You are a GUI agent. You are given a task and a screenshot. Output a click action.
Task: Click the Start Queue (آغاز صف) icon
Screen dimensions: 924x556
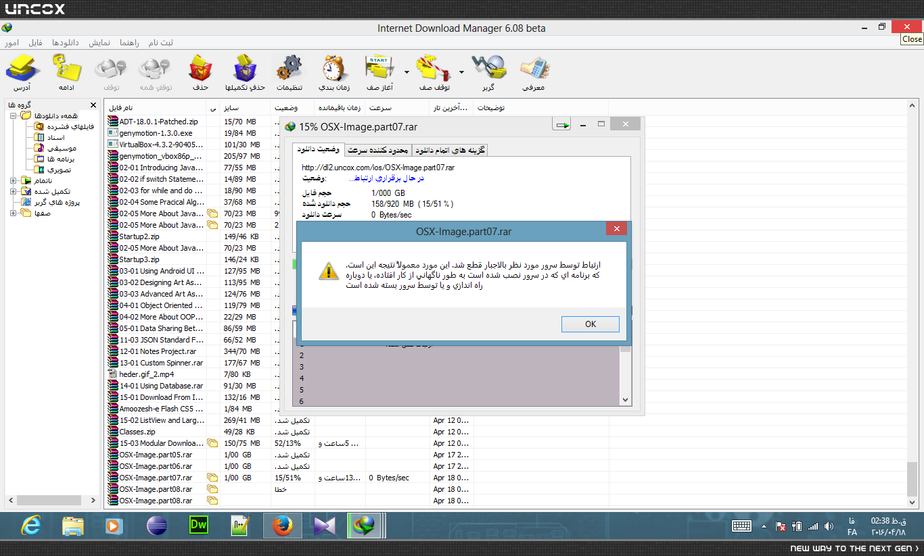point(379,68)
